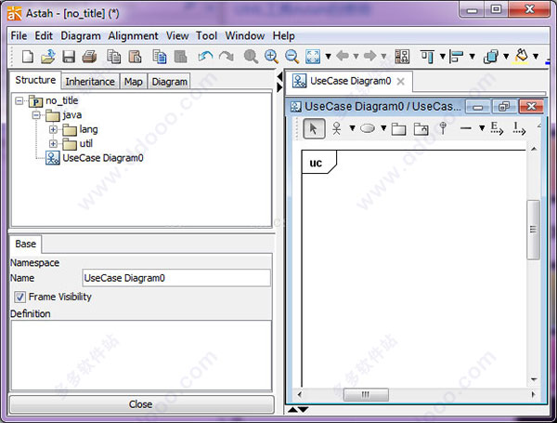
Task: Open the vertical alignment dropdown arrow
Action: 443,56
